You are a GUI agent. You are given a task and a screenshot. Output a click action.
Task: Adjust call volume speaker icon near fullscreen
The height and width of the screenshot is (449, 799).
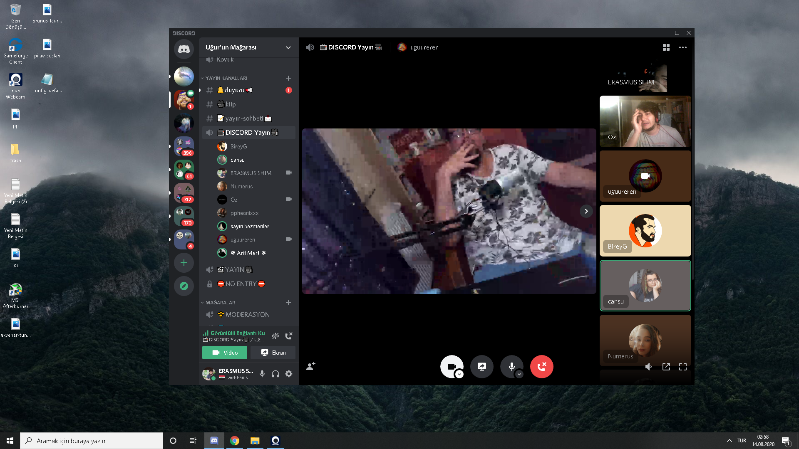(x=649, y=367)
